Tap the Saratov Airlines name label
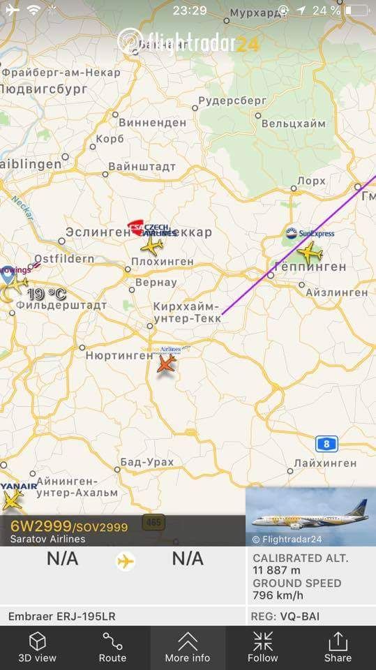376x670 pixels. coord(47,539)
